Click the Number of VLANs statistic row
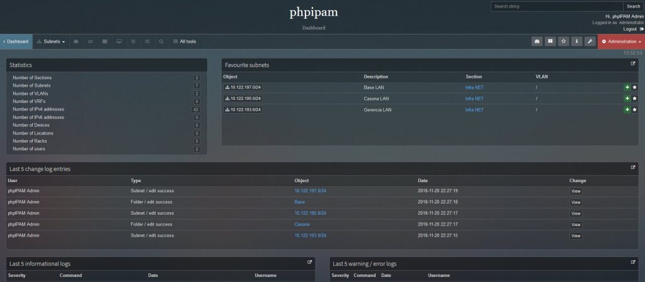This screenshot has height=282, width=645. click(x=106, y=94)
